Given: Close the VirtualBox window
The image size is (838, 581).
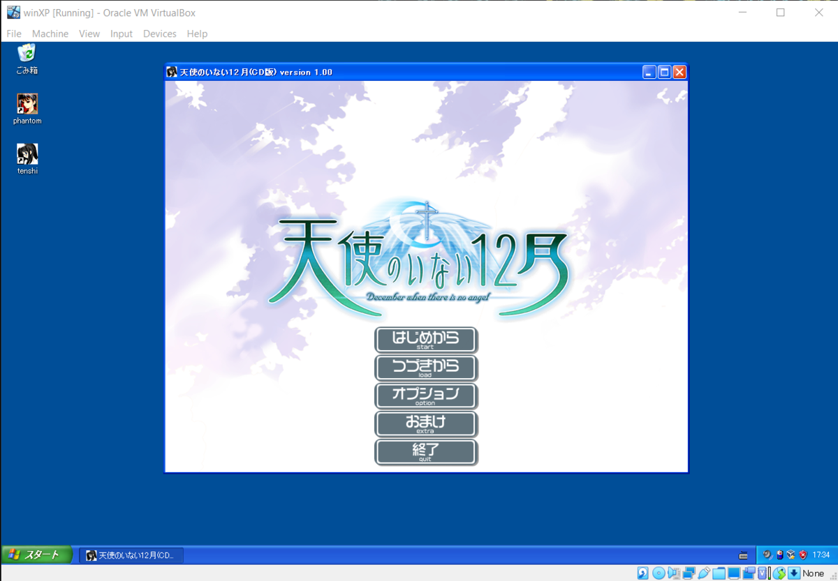Looking at the screenshot, I should coord(819,13).
